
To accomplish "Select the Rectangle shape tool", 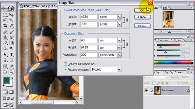I will click(x=12, y=60).
